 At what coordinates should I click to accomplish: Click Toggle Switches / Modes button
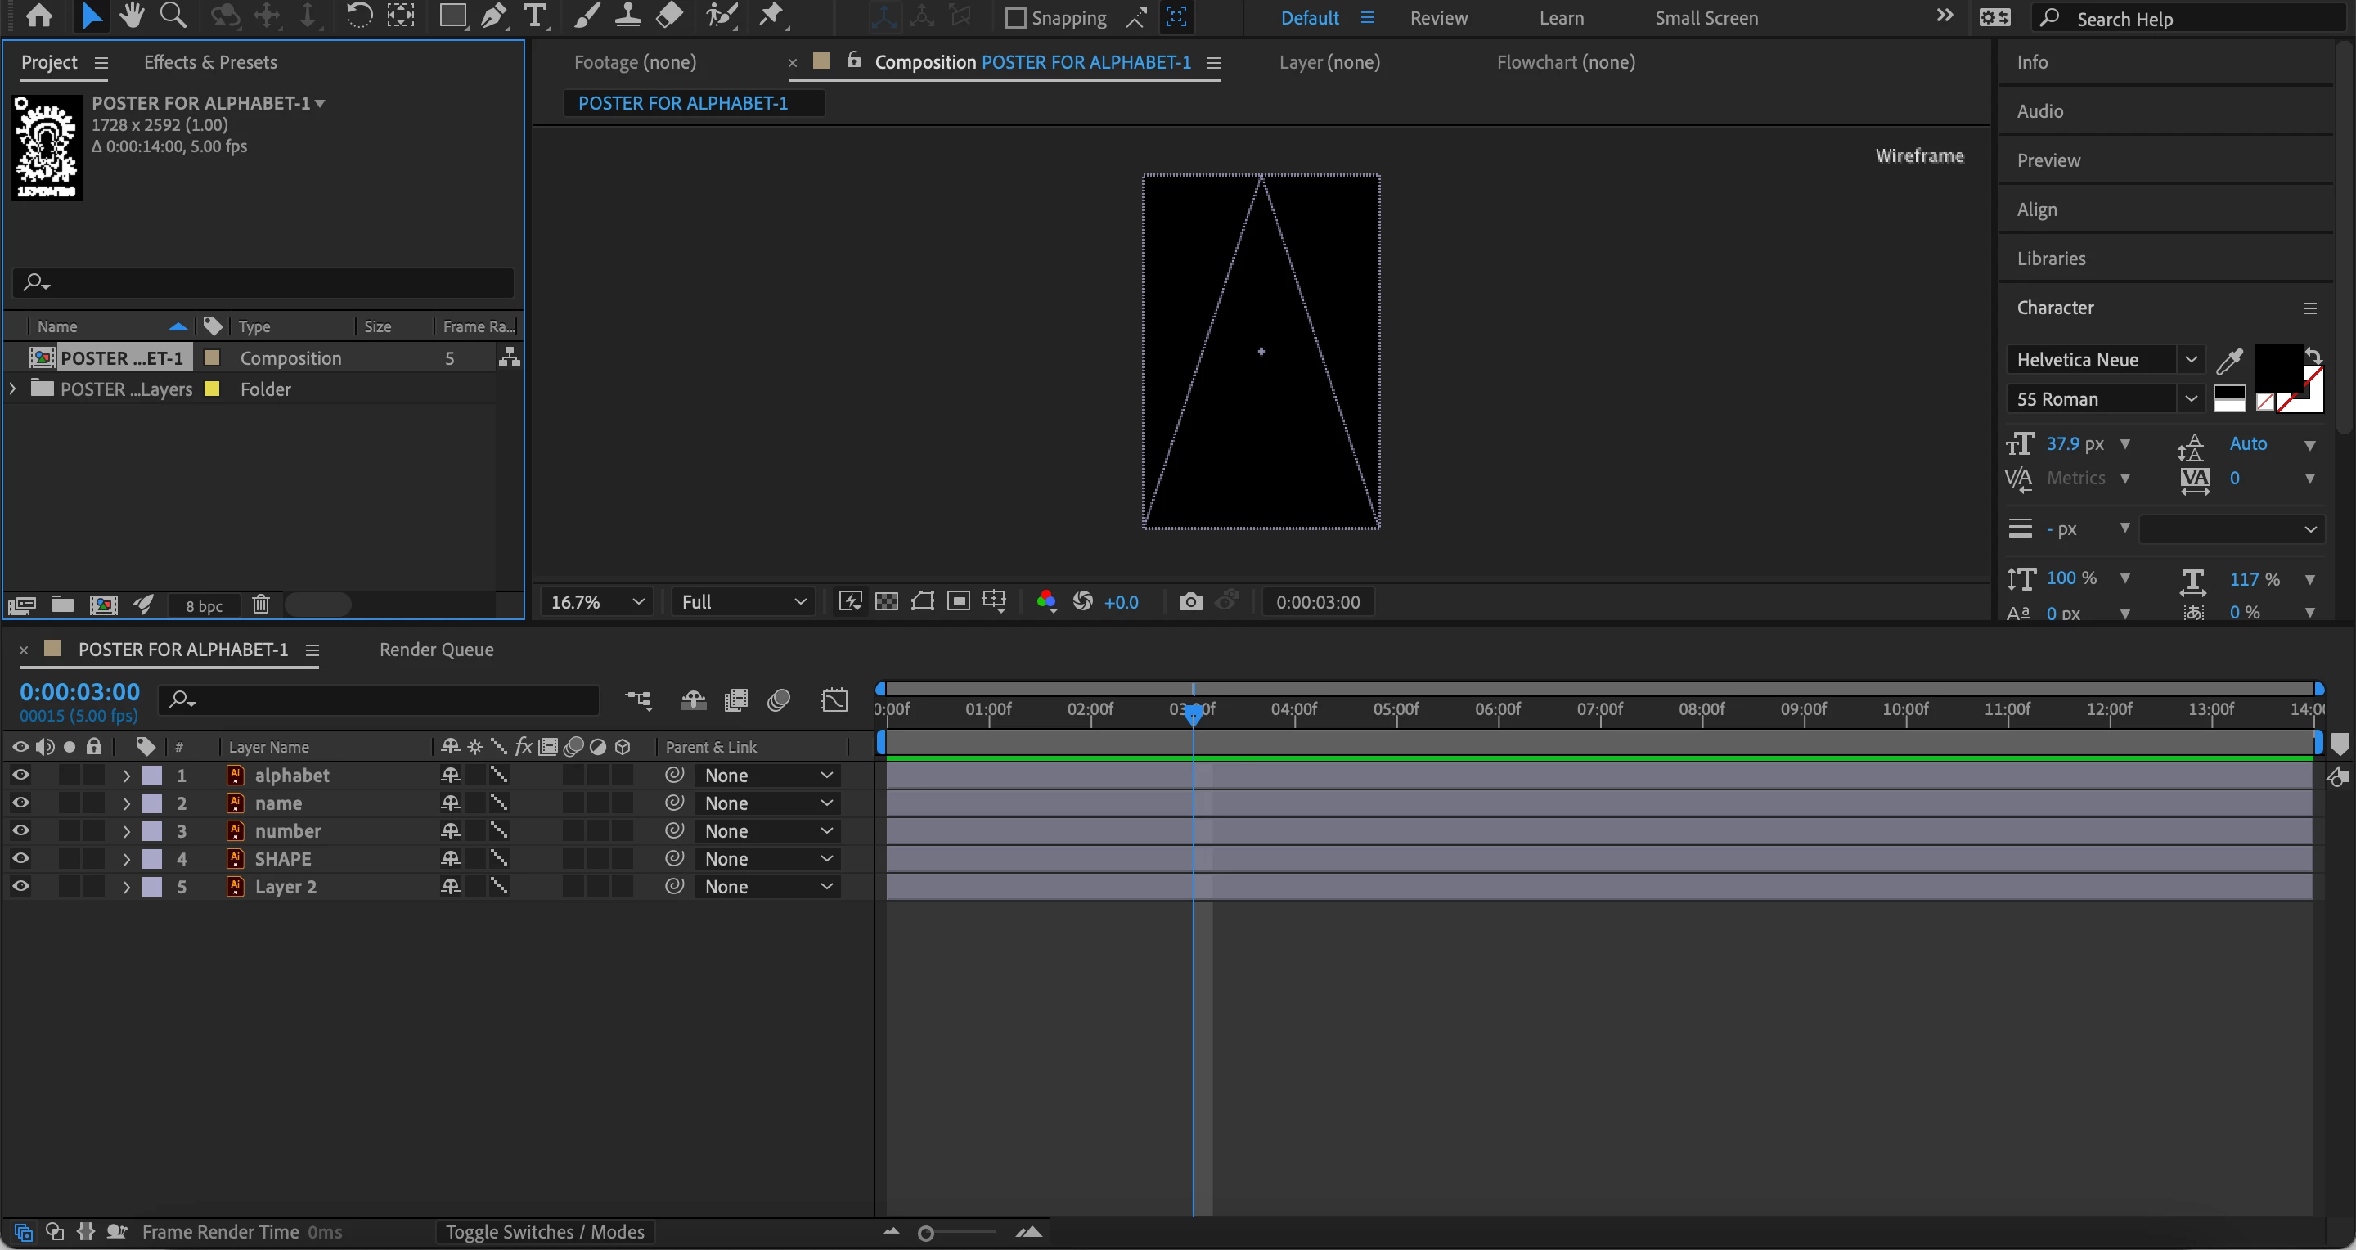pyautogui.click(x=545, y=1232)
